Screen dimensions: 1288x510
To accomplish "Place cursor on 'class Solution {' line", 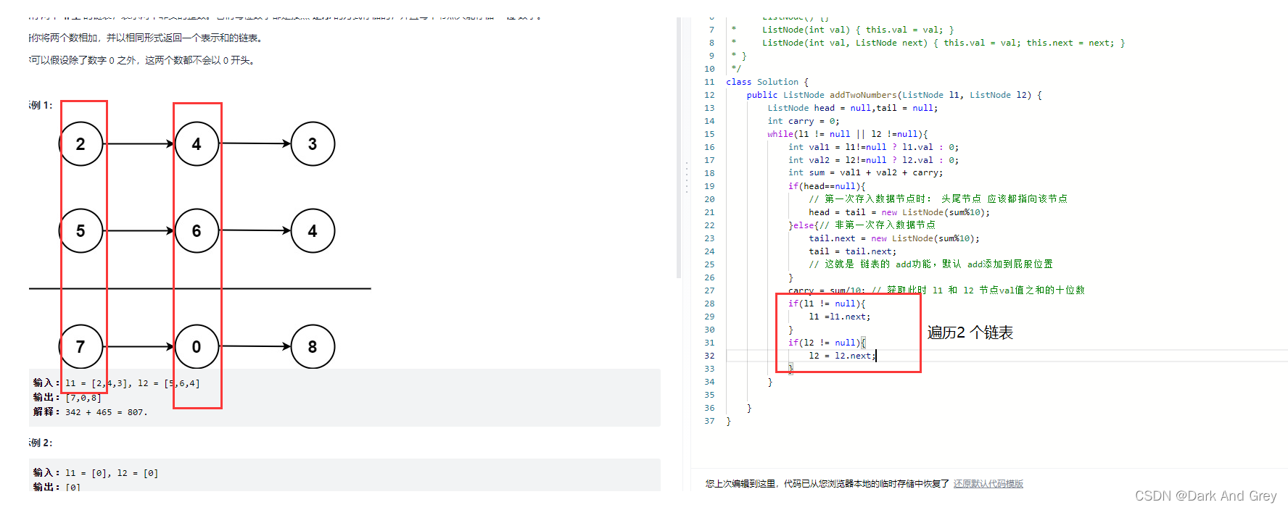I will pos(767,82).
